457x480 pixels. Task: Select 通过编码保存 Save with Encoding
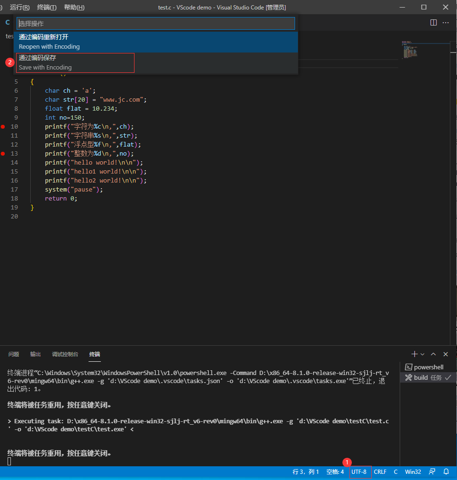(x=156, y=63)
